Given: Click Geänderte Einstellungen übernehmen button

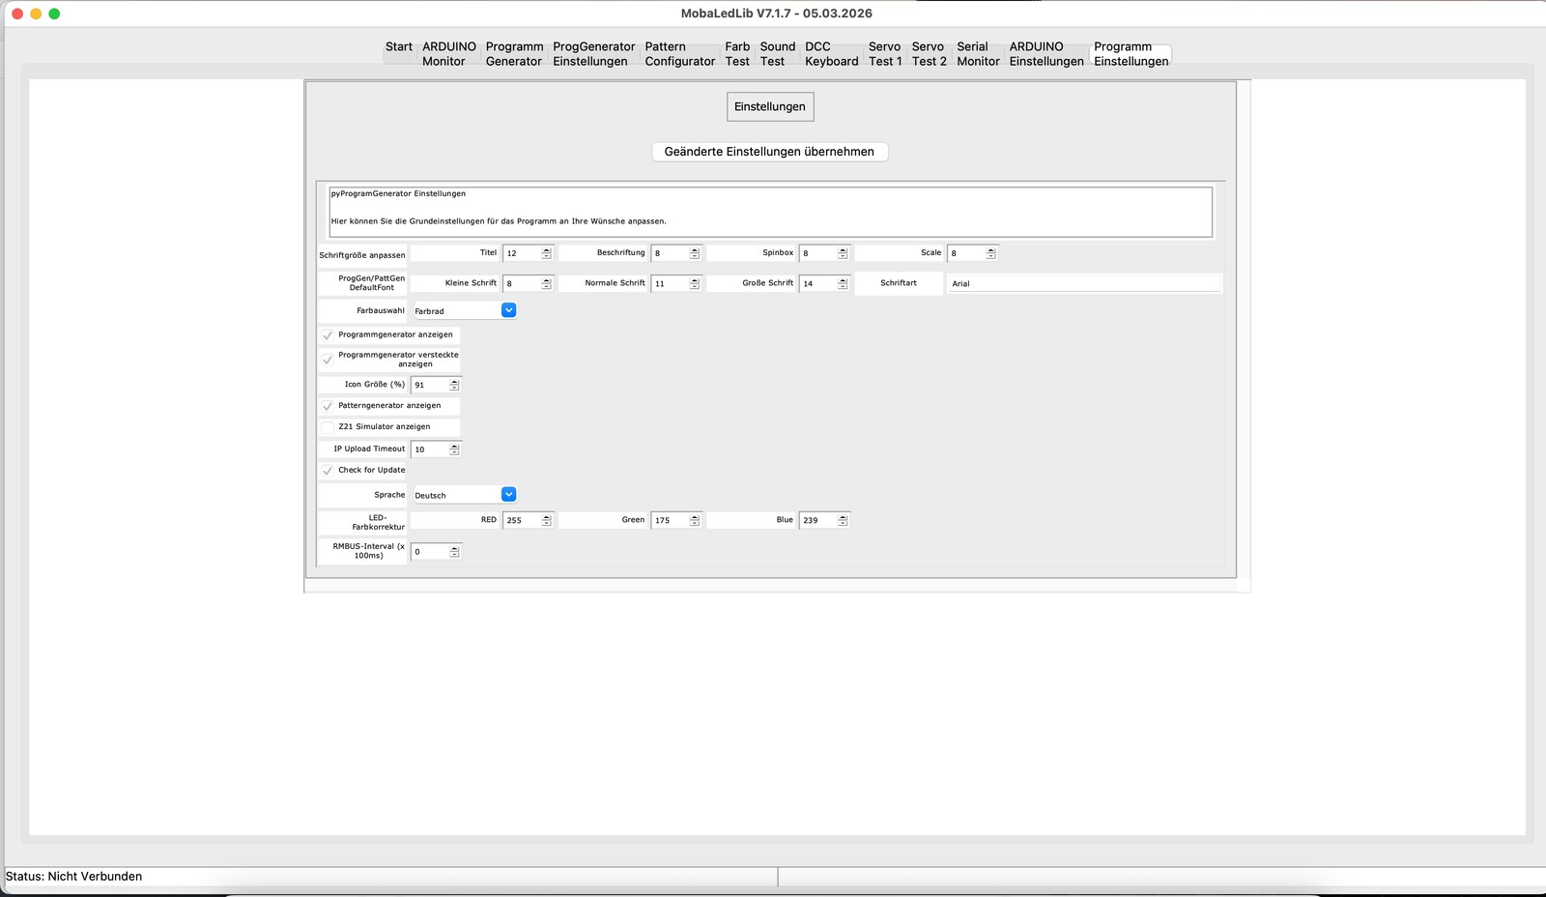Looking at the screenshot, I should (x=769, y=152).
